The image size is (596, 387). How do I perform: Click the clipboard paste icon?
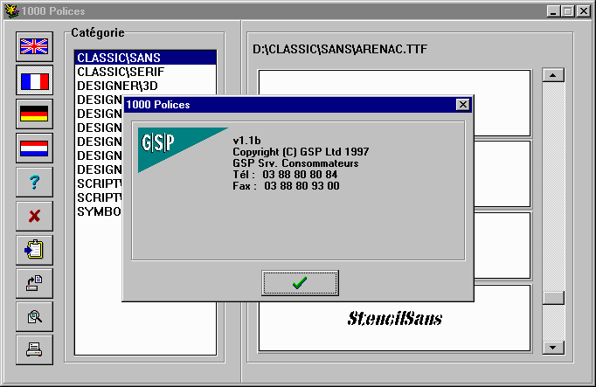(34, 249)
